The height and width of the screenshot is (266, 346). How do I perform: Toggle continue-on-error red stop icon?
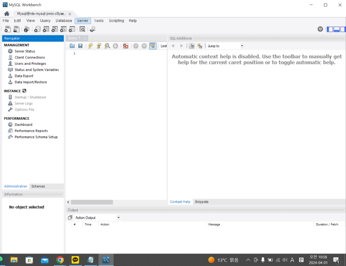click(x=126, y=46)
